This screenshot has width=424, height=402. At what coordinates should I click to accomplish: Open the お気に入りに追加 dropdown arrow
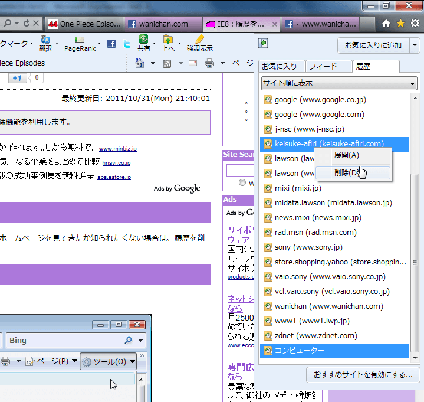pyautogui.click(x=415, y=45)
